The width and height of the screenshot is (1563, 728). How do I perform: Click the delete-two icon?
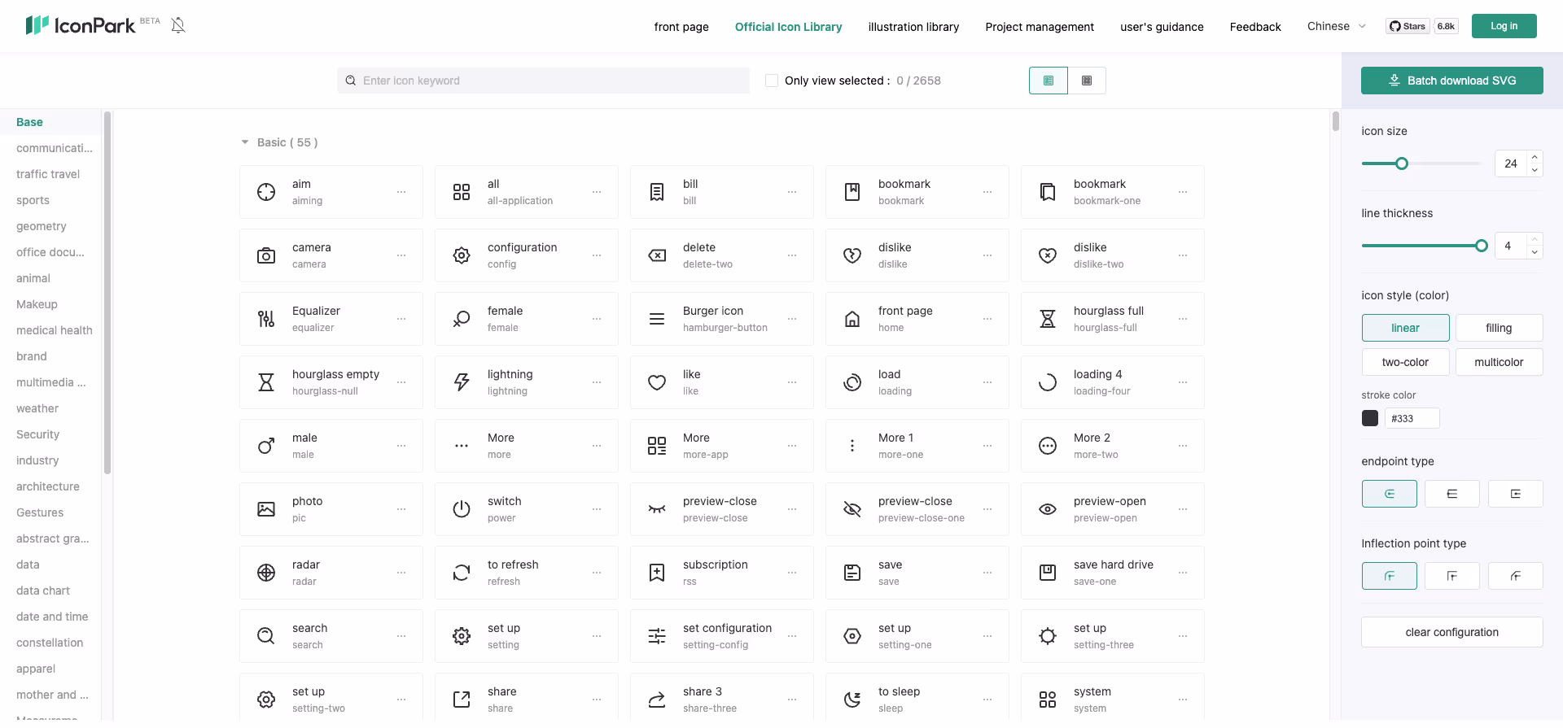[x=657, y=255]
